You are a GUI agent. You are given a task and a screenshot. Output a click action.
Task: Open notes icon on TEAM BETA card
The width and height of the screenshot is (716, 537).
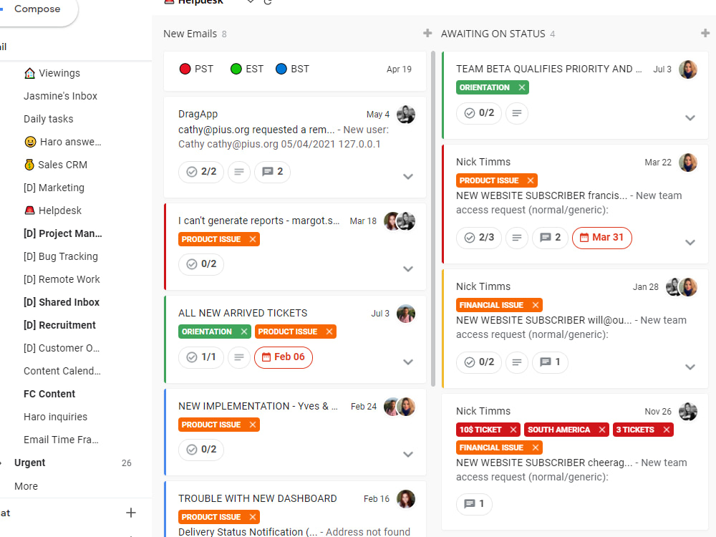point(516,113)
